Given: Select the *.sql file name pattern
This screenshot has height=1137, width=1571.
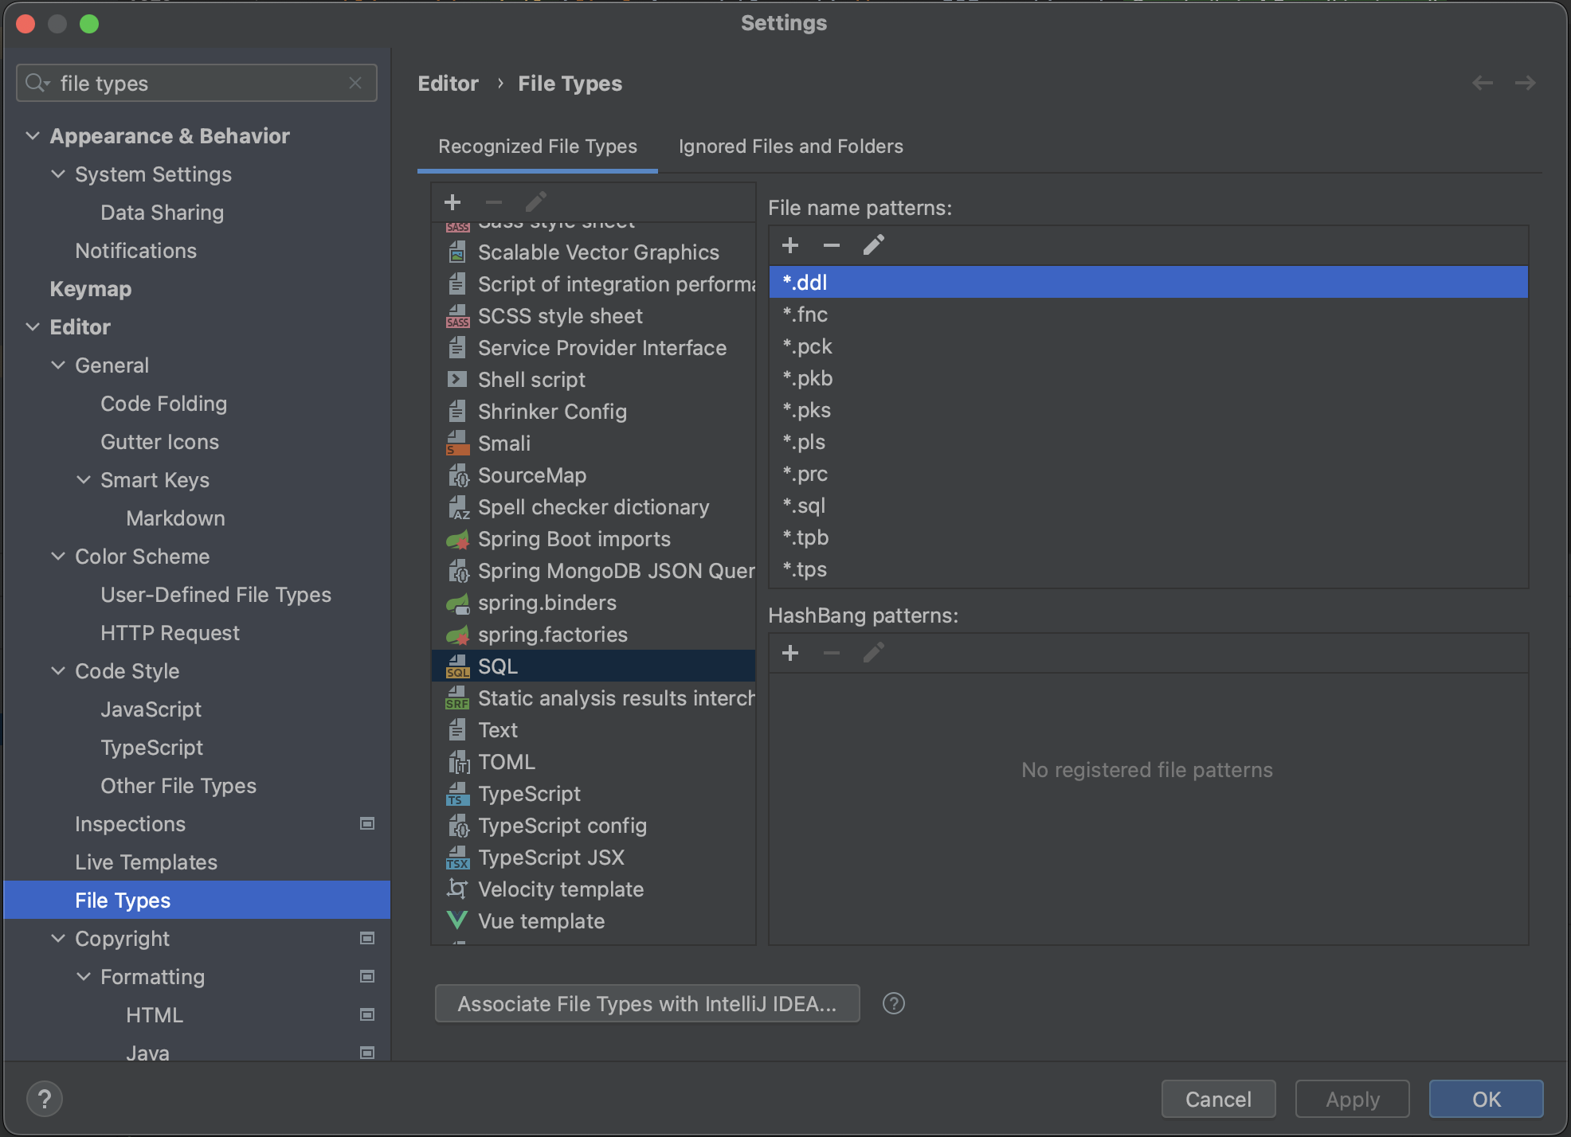Looking at the screenshot, I should (x=1148, y=506).
